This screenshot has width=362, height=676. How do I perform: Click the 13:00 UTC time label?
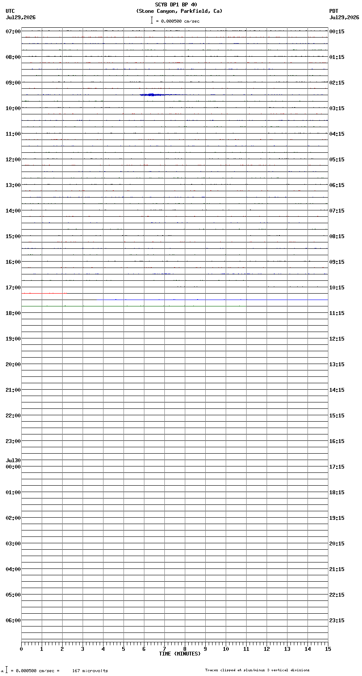13,185
